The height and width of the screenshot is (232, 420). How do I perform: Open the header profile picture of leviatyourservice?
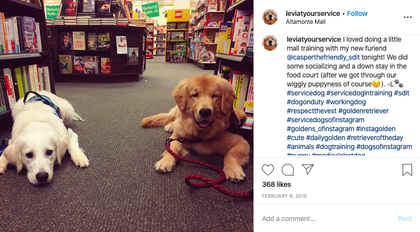tap(270, 17)
